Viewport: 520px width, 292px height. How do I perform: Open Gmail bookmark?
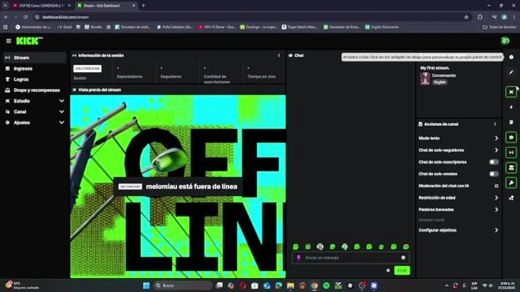64,27
